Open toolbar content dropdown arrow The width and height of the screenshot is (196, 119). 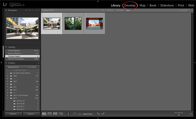[x=191, y=114]
